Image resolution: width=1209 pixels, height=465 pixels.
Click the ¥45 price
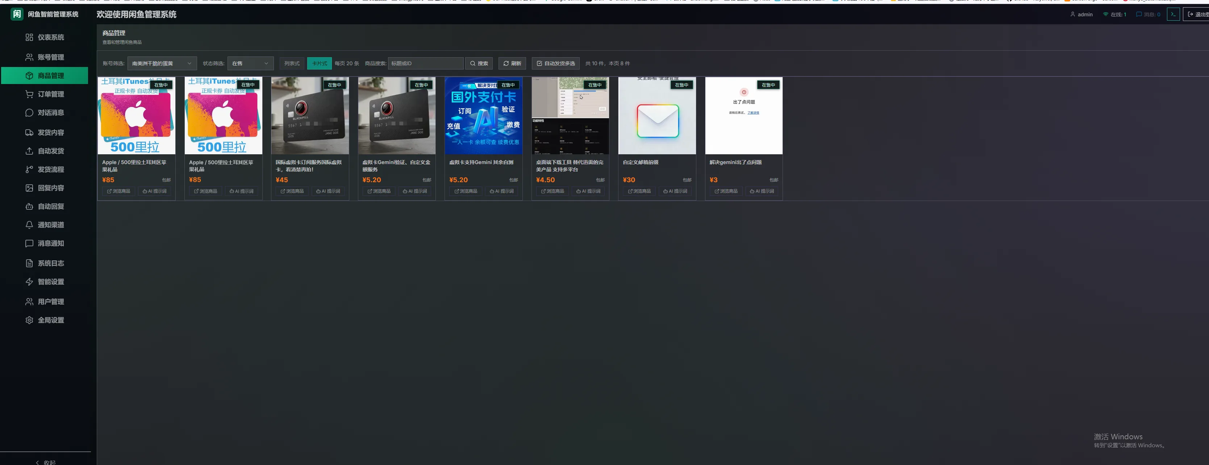pos(282,180)
